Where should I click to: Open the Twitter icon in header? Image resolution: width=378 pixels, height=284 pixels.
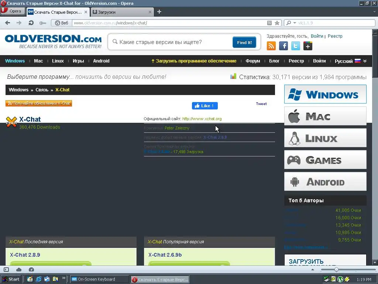coord(296,46)
